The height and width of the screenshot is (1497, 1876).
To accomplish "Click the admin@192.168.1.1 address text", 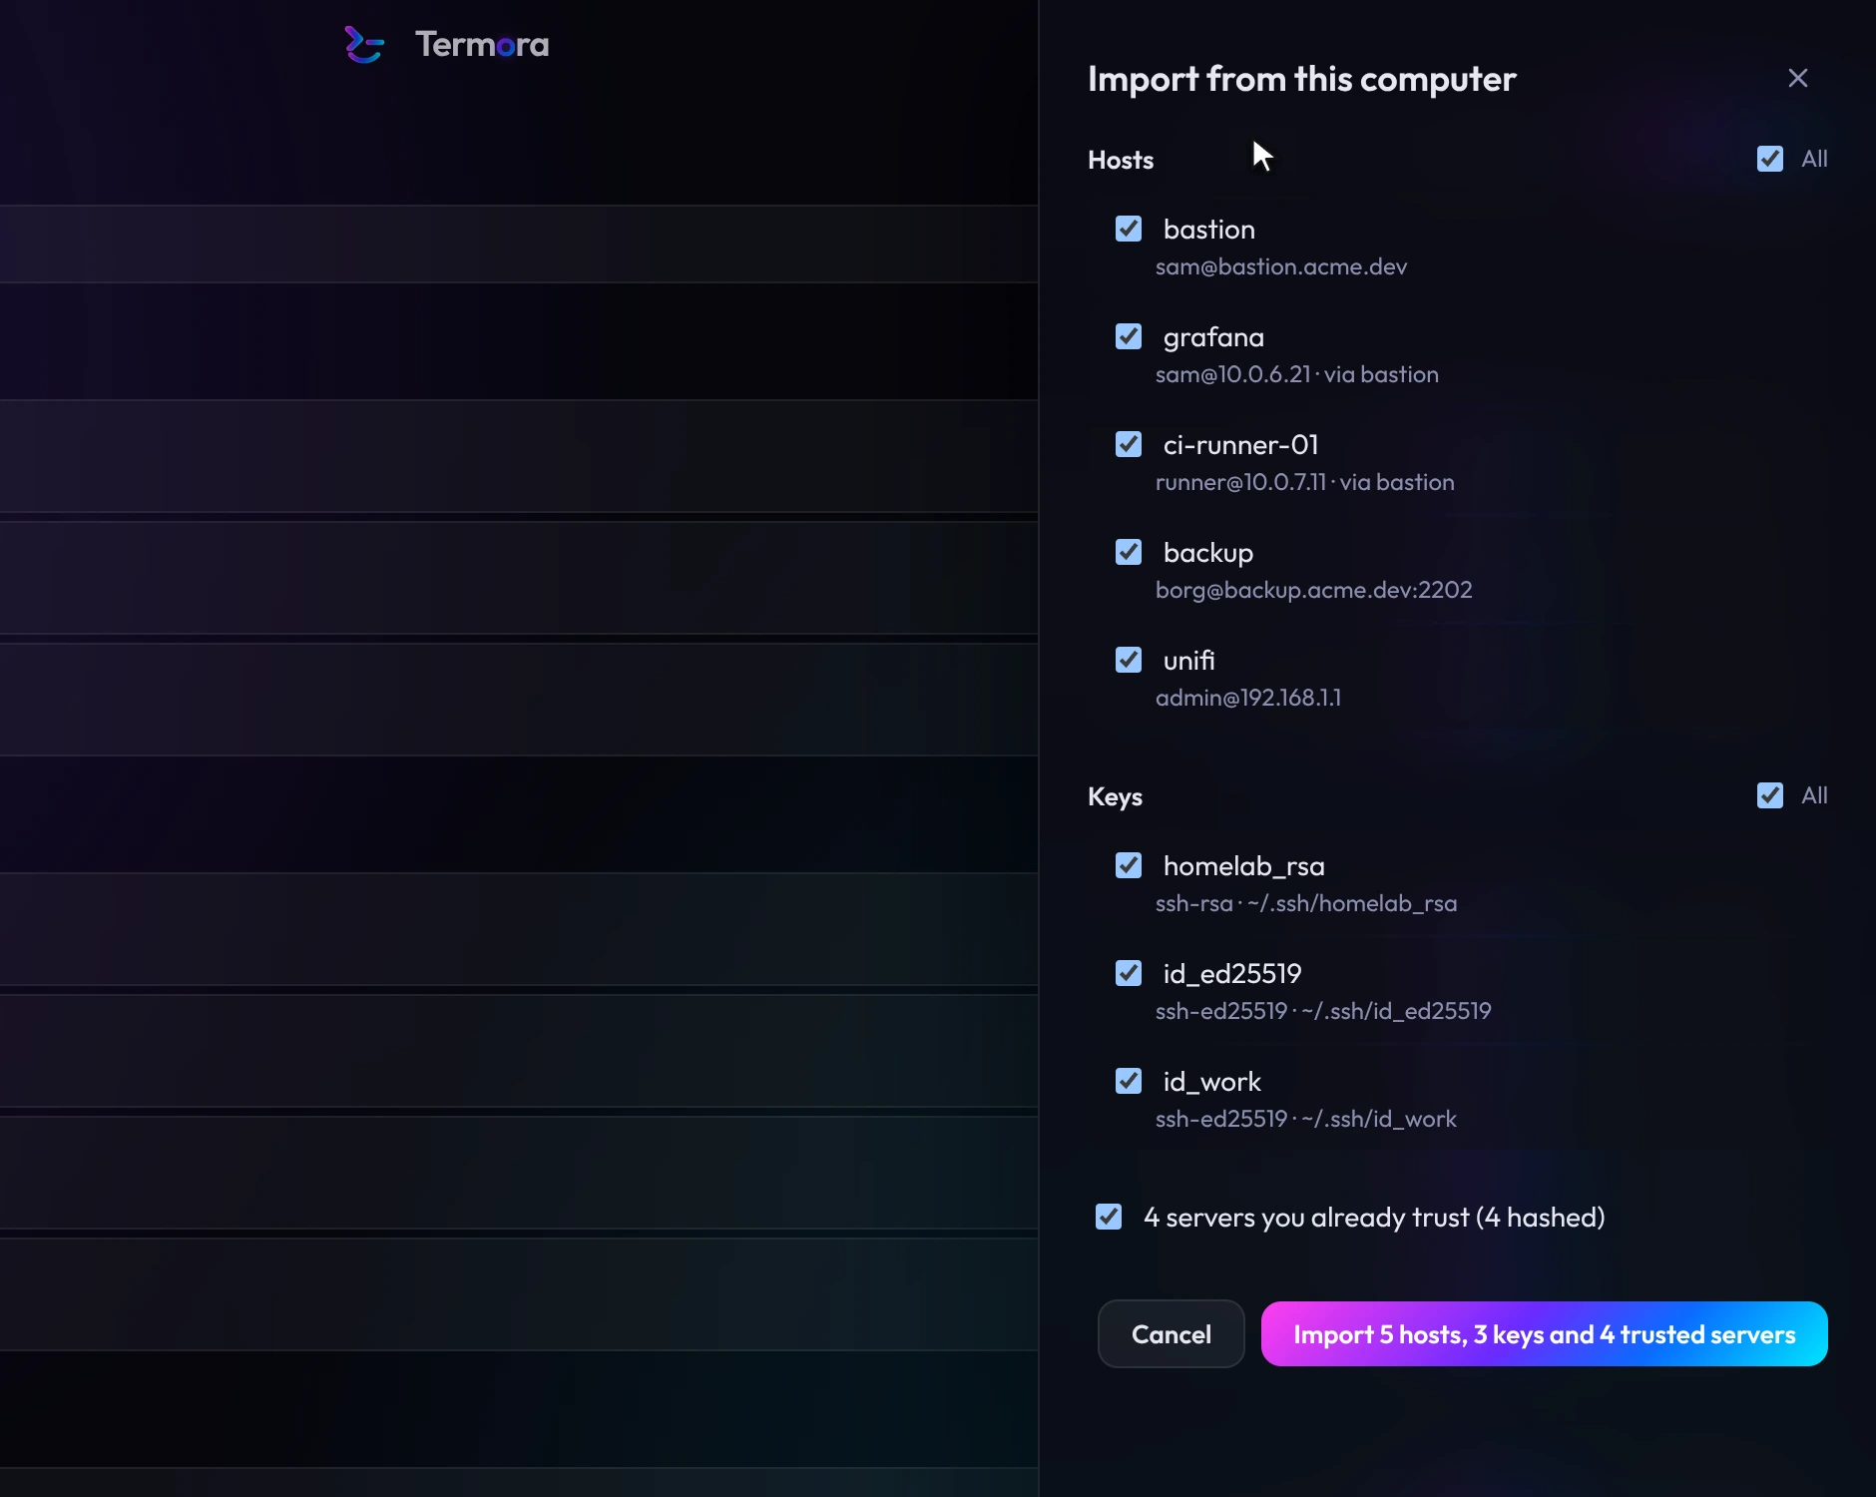I will (1248, 699).
